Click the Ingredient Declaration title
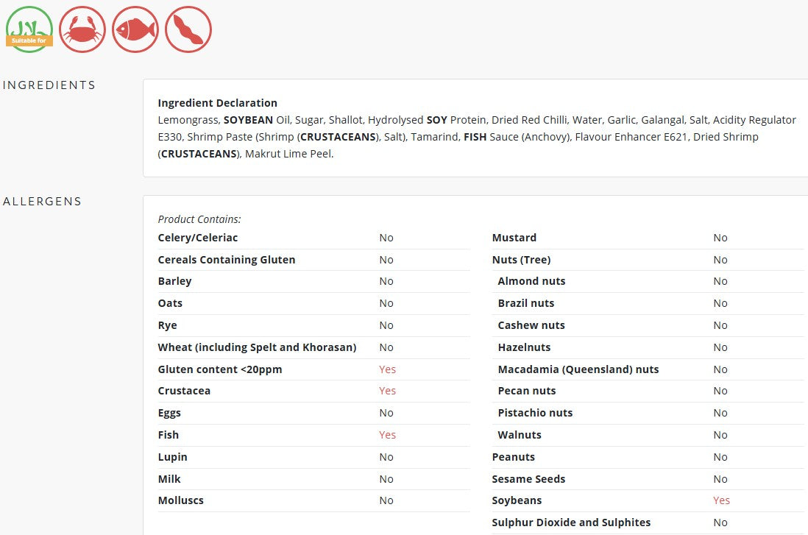 point(218,103)
